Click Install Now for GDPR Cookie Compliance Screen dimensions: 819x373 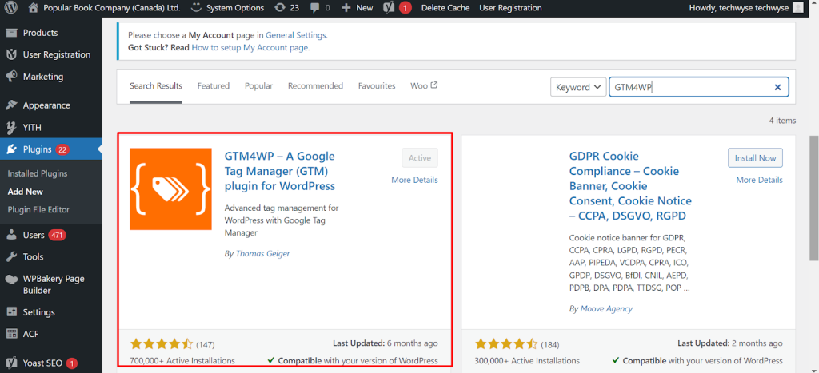[755, 158]
